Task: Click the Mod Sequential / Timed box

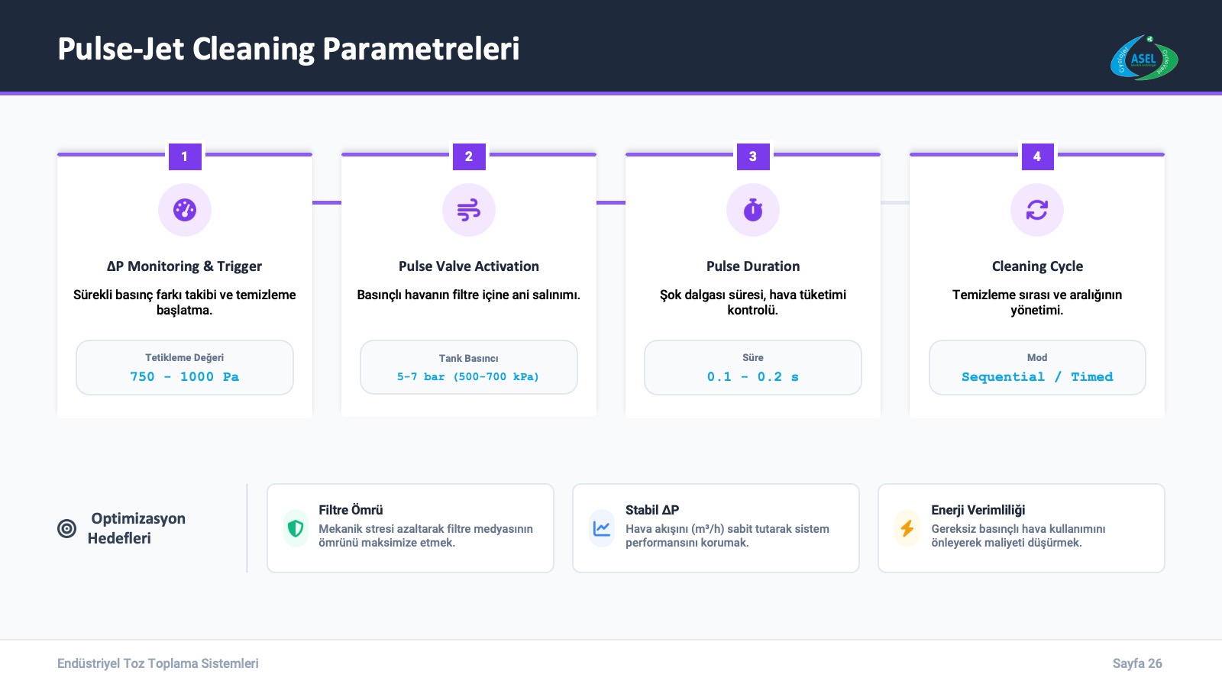Action: [1037, 368]
